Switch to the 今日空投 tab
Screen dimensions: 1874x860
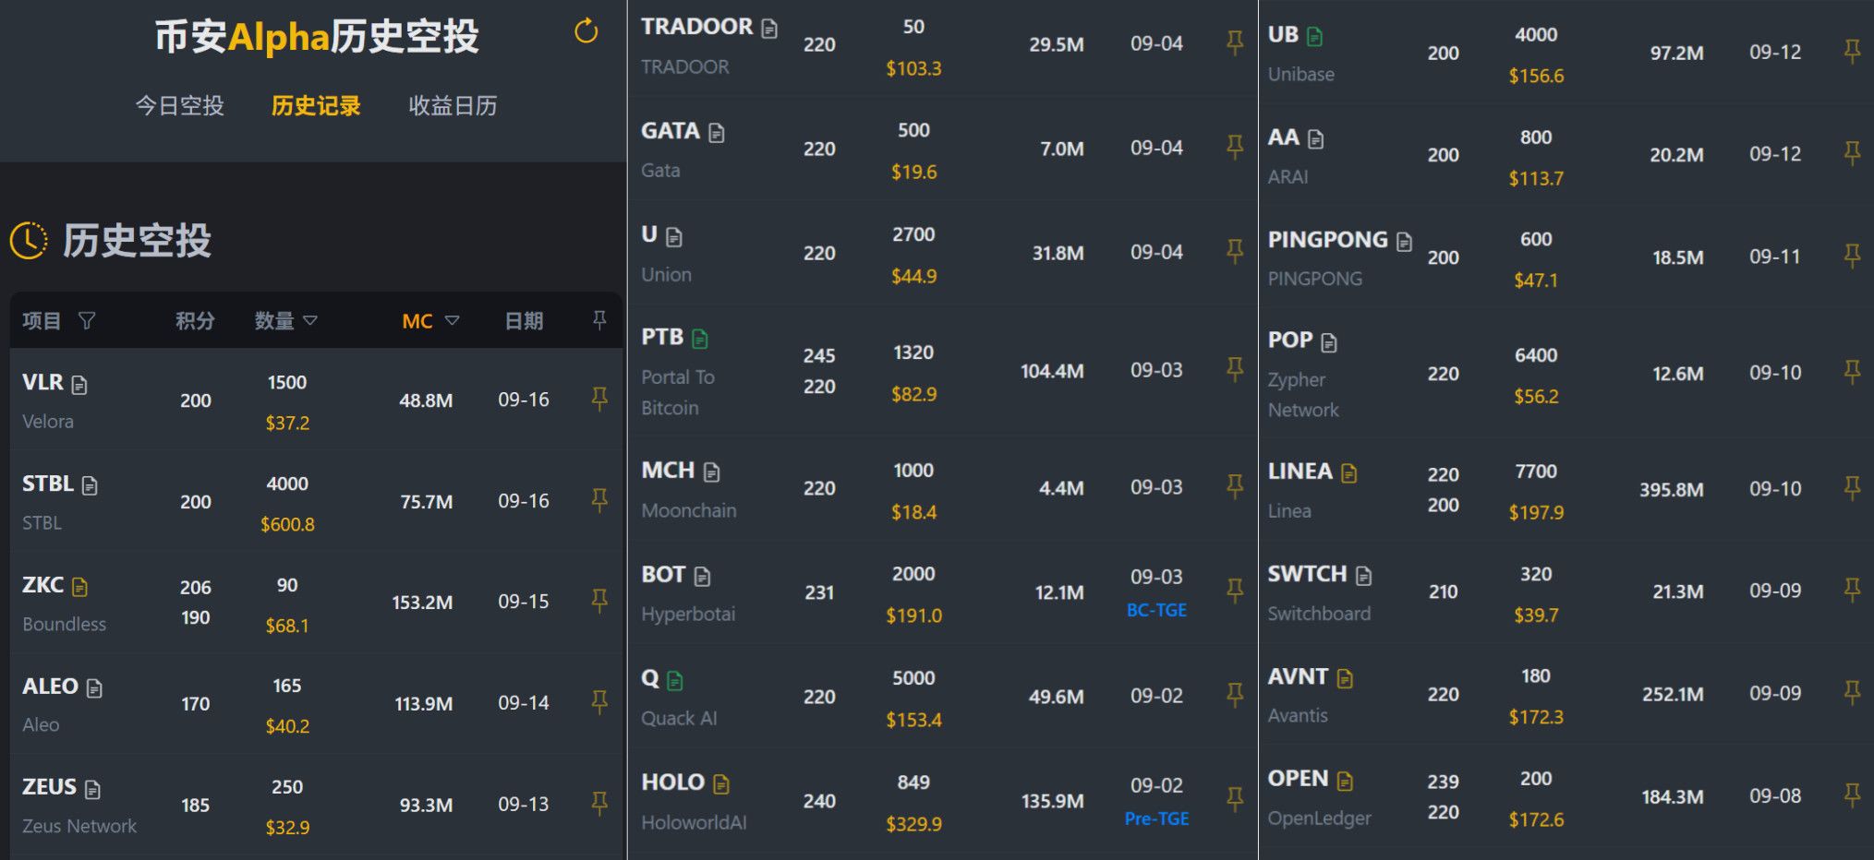pos(179,106)
